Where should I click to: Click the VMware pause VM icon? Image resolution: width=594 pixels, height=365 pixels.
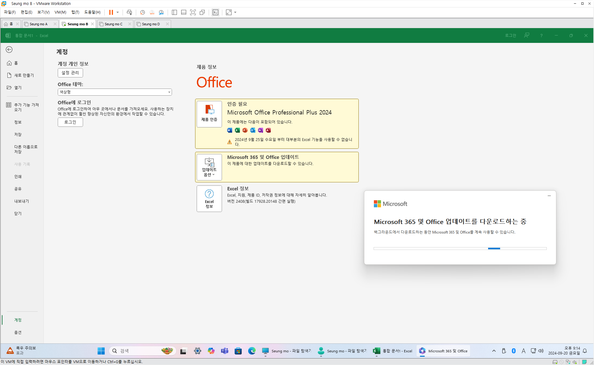pos(111,12)
